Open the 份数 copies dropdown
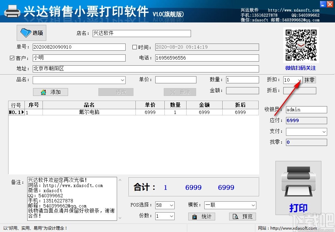Viewport: 335px width, 232px height. (x=171, y=216)
